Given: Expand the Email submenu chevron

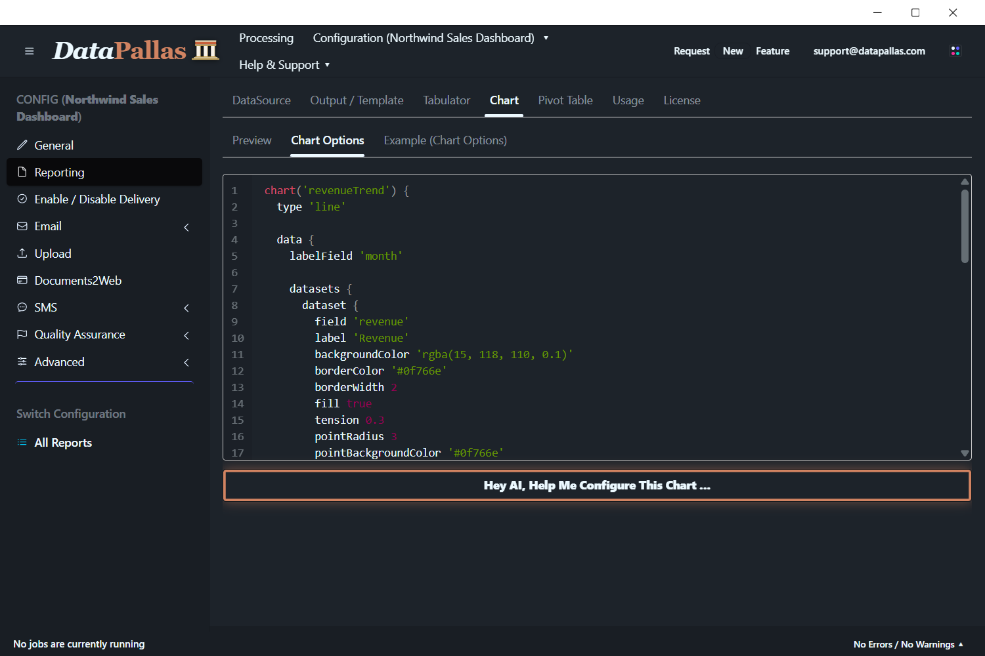Looking at the screenshot, I should click(186, 227).
